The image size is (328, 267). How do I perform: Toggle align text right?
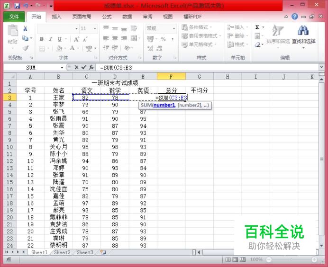click(x=124, y=38)
